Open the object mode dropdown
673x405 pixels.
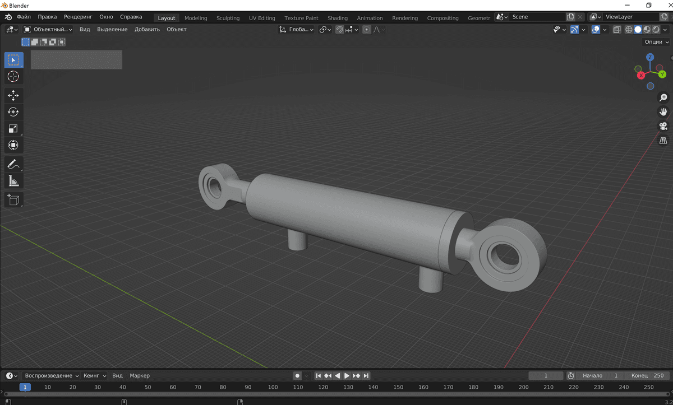click(x=48, y=29)
